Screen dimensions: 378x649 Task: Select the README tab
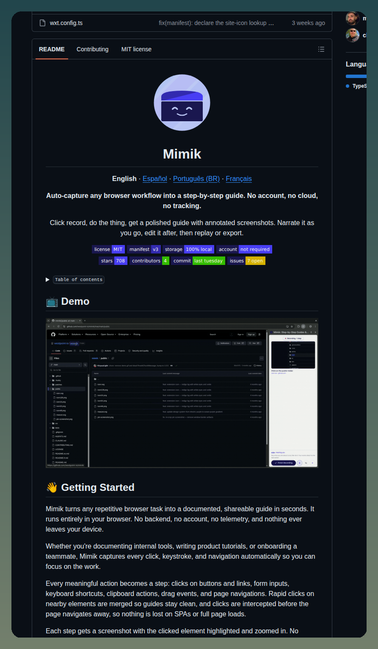click(x=52, y=49)
